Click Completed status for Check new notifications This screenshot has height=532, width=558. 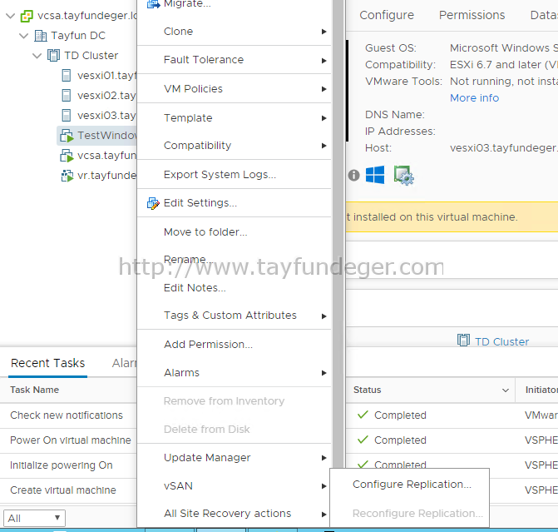[400, 415]
